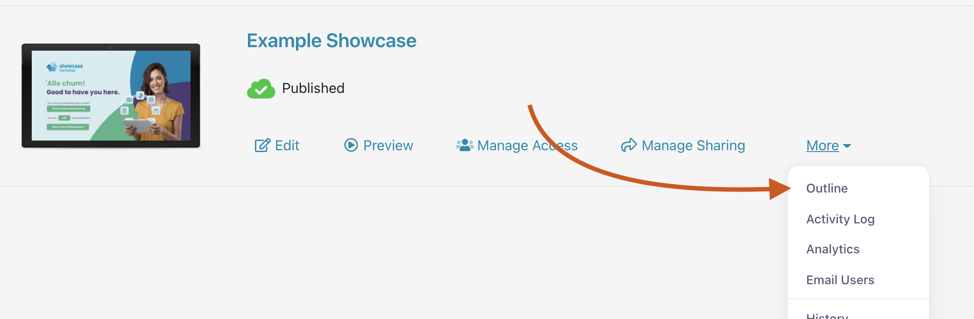Open the Example Showcase title link
The image size is (974, 319).
331,41
